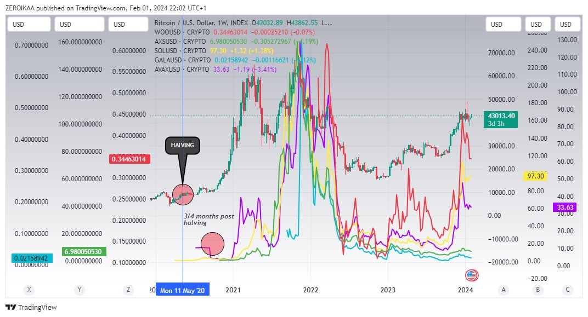The width and height of the screenshot is (588, 317).
Task: Select the C price scale label
Action: pyautogui.click(x=567, y=289)
